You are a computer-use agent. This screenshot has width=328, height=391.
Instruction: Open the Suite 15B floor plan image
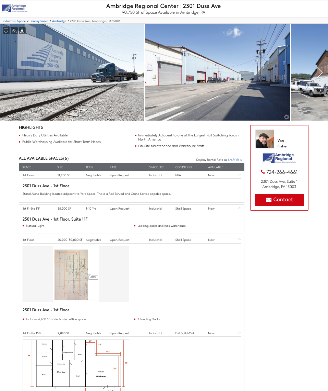(76, 365)
